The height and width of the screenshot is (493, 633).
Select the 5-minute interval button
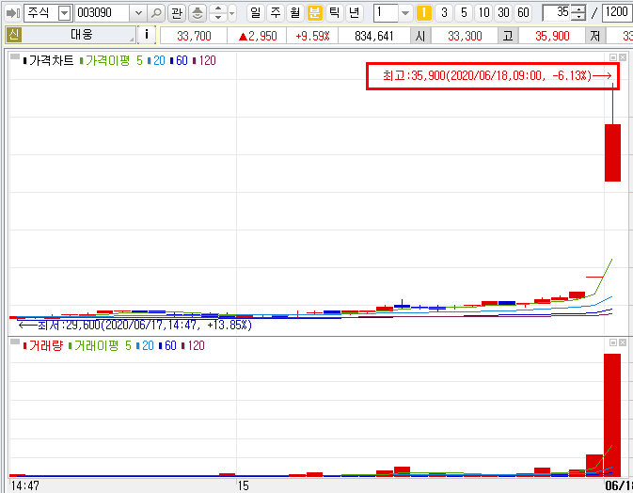pyautogui.click(x=464, y=13)
